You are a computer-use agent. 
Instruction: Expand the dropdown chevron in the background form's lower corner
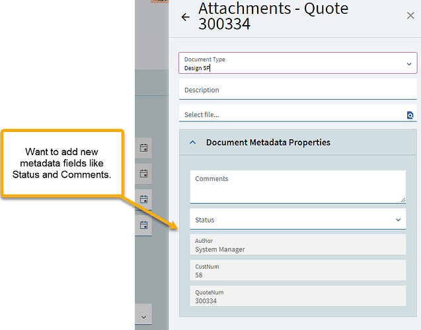[x=144, y=317]
